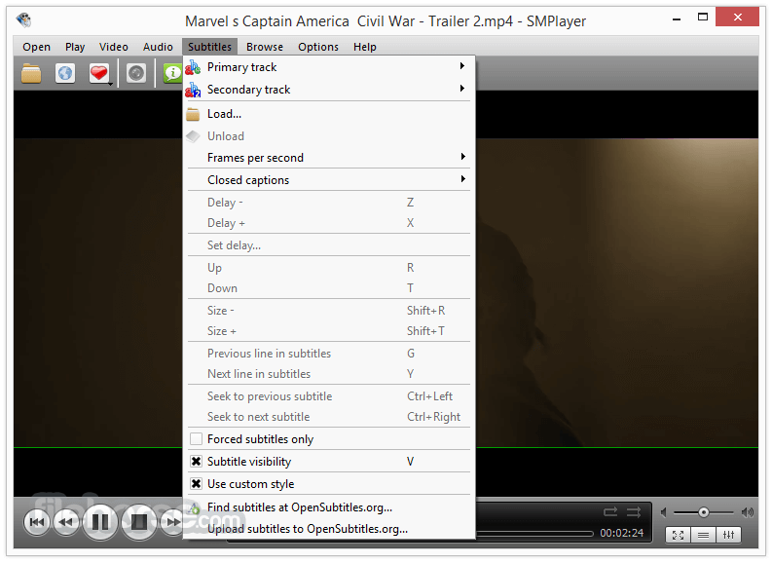Open the Favorites dropdown arrow
The image size is (772, 563).
coord(111,84)
